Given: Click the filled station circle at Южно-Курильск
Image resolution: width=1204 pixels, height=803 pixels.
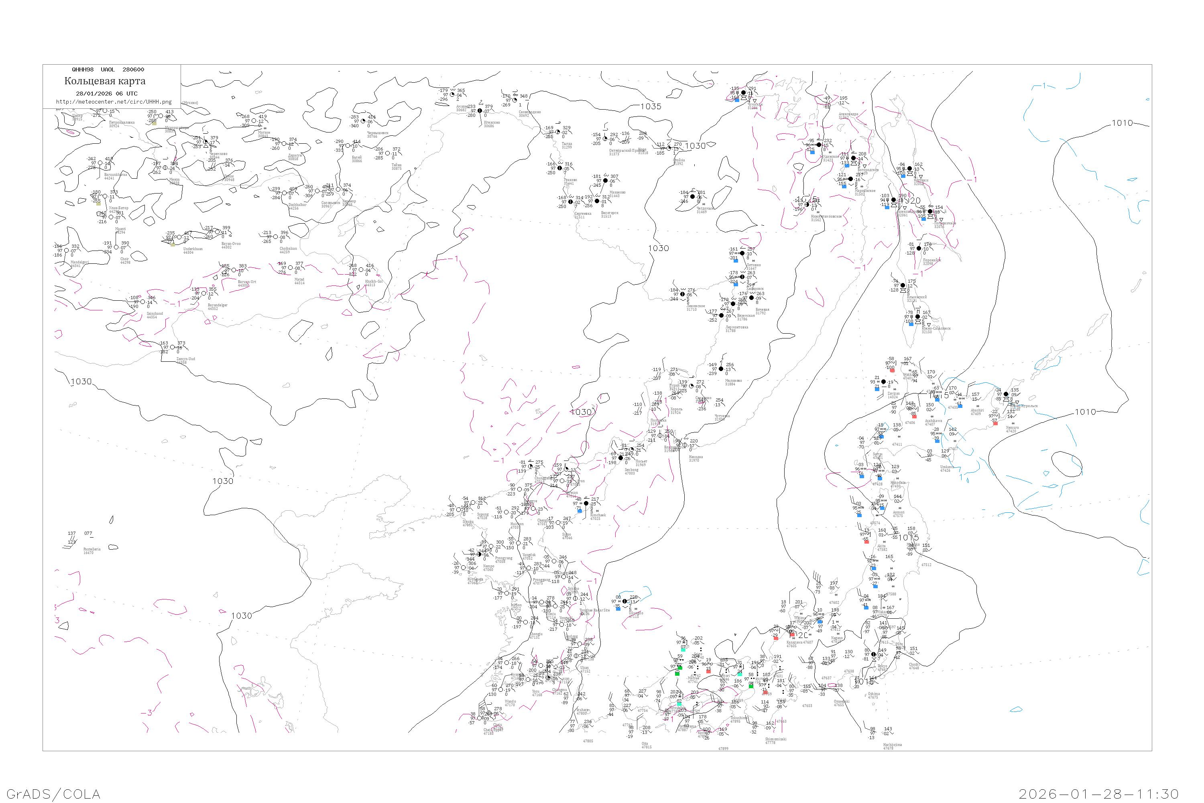Looking at the screenshot, I should coord(1006,394).
